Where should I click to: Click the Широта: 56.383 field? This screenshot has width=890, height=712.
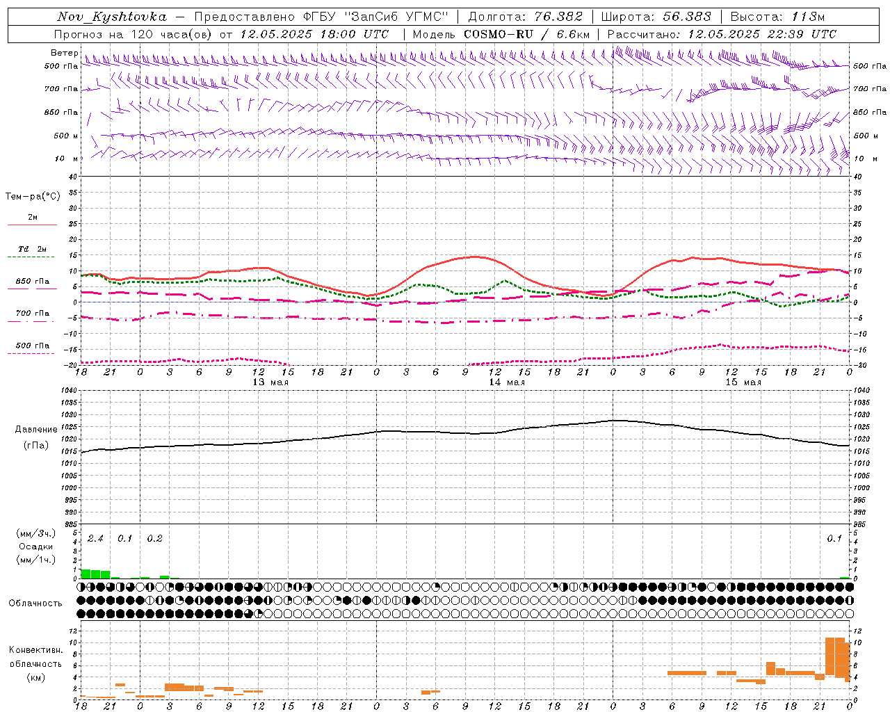pyautogui.click(x=656, y=17)
